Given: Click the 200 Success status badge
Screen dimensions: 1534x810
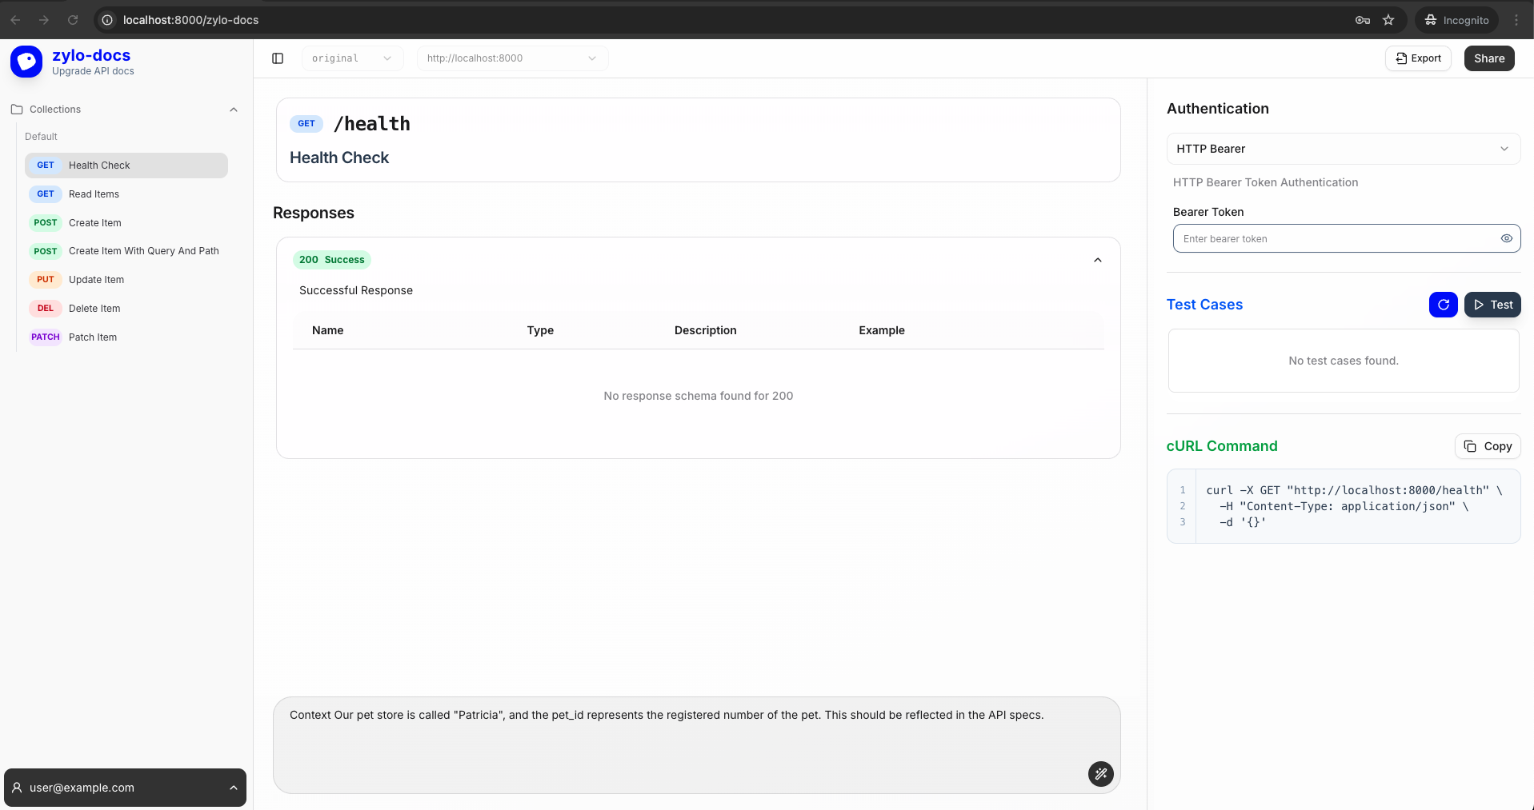Looking at the screenshot, I should pos(332,260).
